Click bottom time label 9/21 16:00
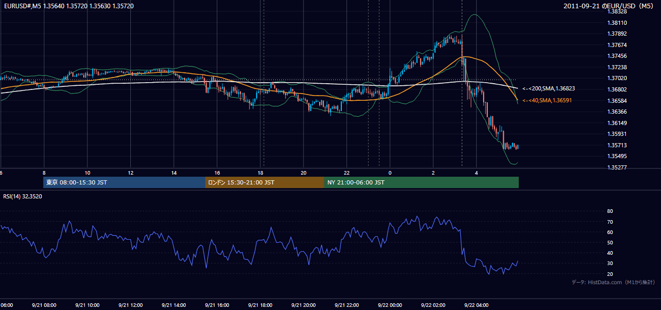 [217, 305]
